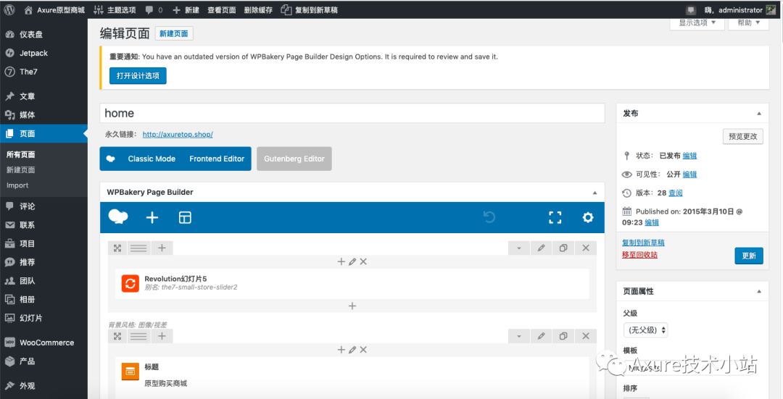Prepend element to Revolution slider column
783x399 pixels.
(x=341, y=261)
